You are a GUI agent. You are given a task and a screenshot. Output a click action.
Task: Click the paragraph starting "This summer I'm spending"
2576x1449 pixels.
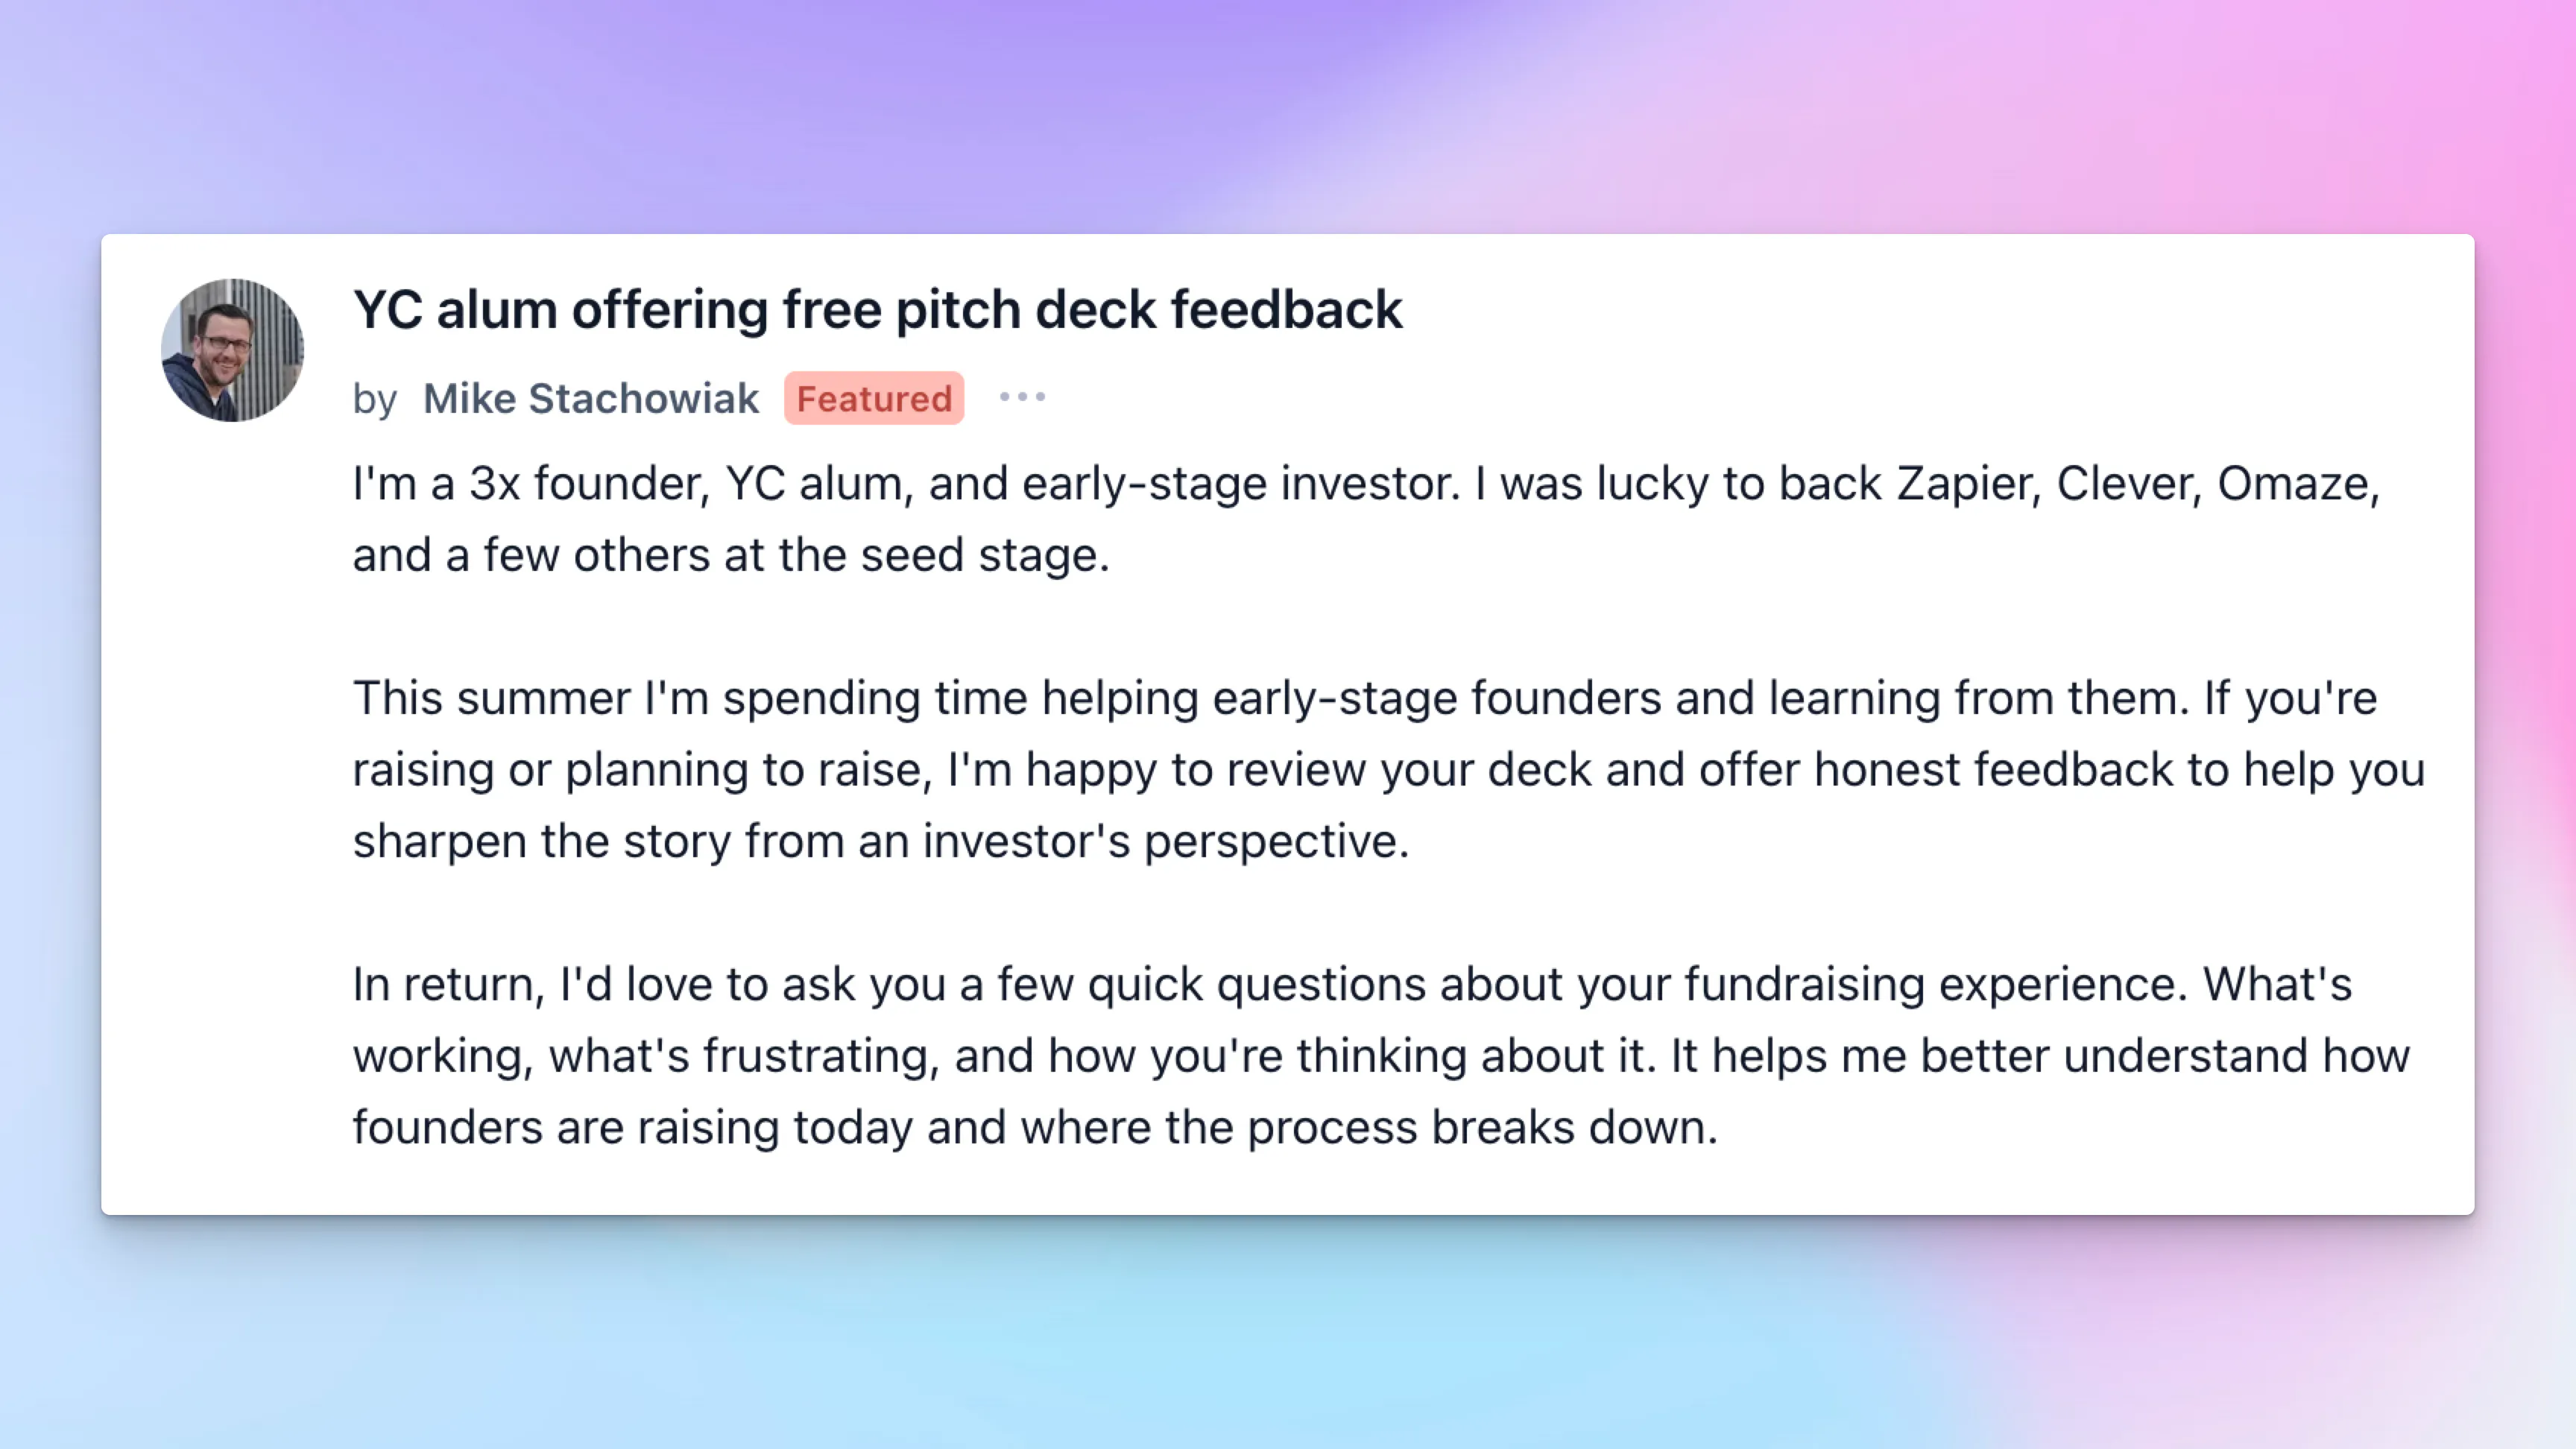[1389, 769]
